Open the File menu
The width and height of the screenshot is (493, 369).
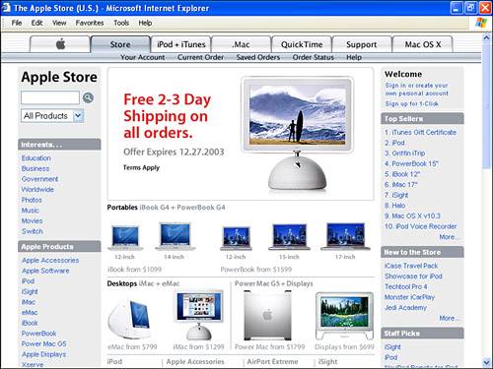(x=17, y=23)
